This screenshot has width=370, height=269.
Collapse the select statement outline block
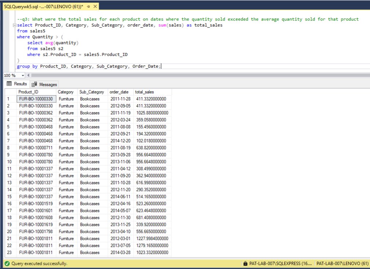[x=14, y=25]
